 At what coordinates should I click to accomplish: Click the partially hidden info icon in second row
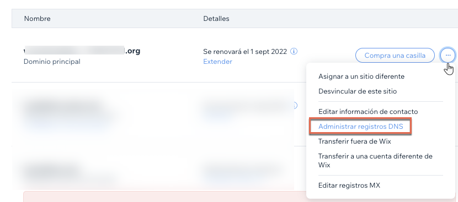pos(295,106)
